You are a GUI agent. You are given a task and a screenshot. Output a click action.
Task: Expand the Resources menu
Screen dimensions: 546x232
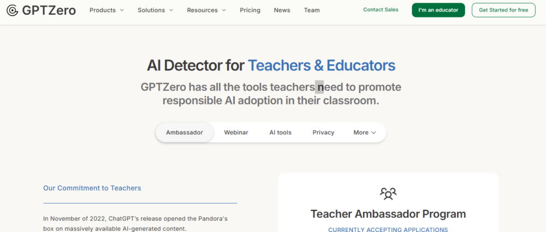[x=206, y=10]
